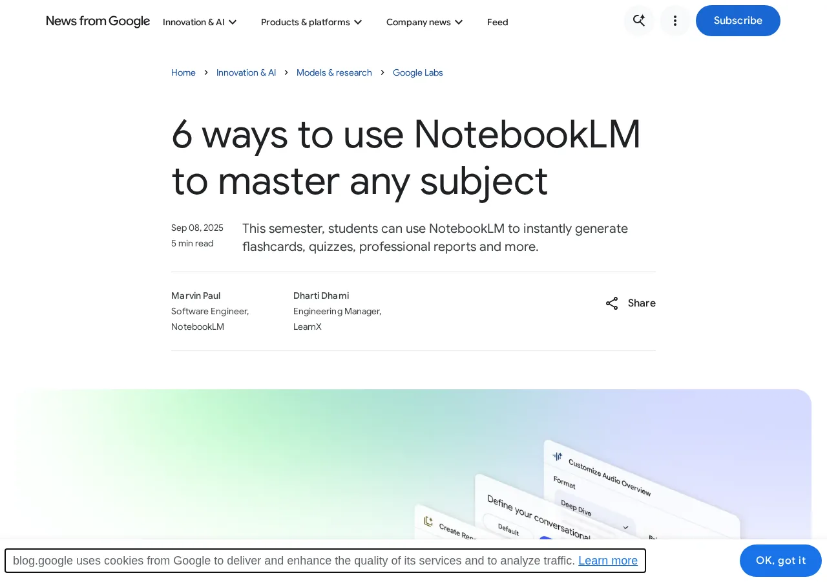Click the Sep 08, 2025 date
This screenshot has height=582, width=827.
[x=197, y=228]
